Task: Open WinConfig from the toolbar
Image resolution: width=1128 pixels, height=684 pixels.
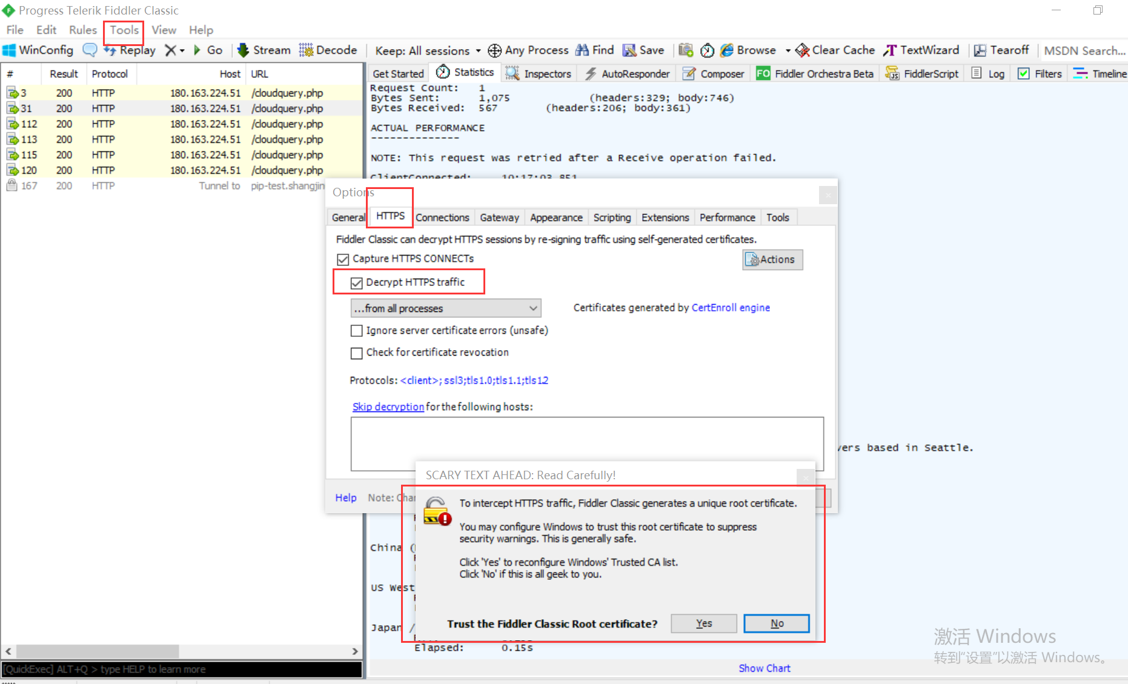Action: [38, 50]
